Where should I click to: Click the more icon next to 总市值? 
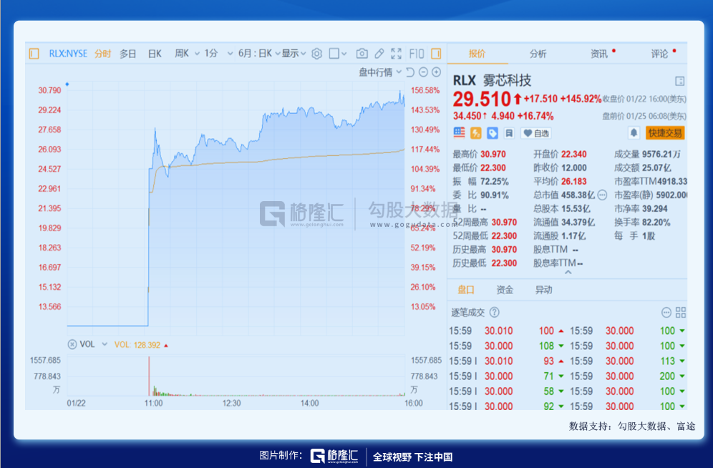click(603, 195)
